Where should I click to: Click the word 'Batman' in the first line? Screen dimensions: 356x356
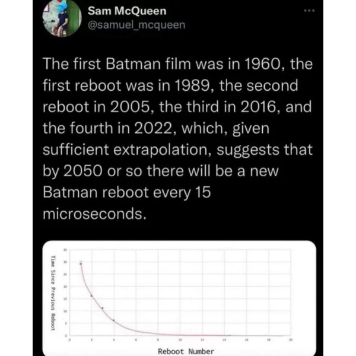point(133,64)
